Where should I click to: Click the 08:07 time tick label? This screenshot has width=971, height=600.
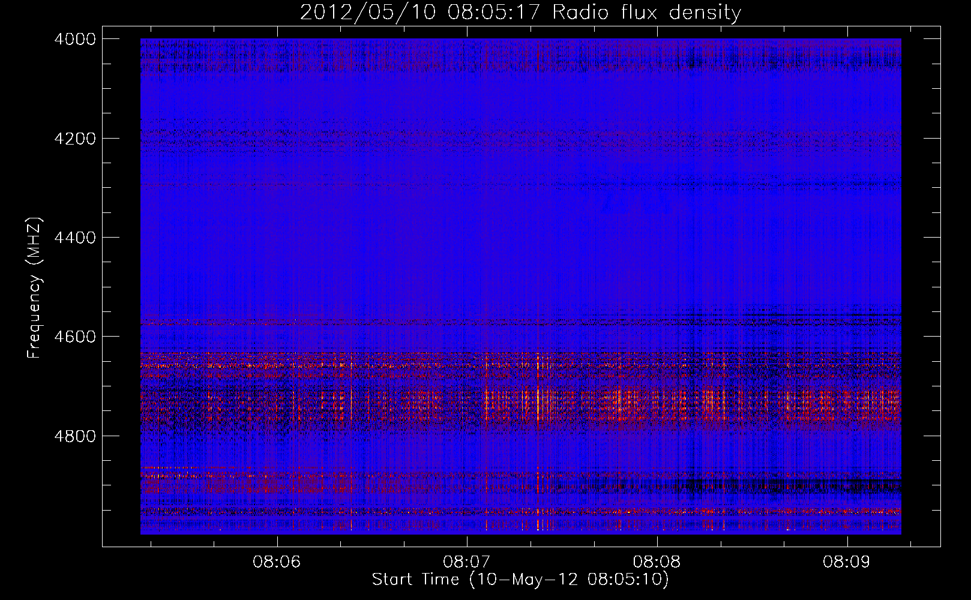click(467, 562)
